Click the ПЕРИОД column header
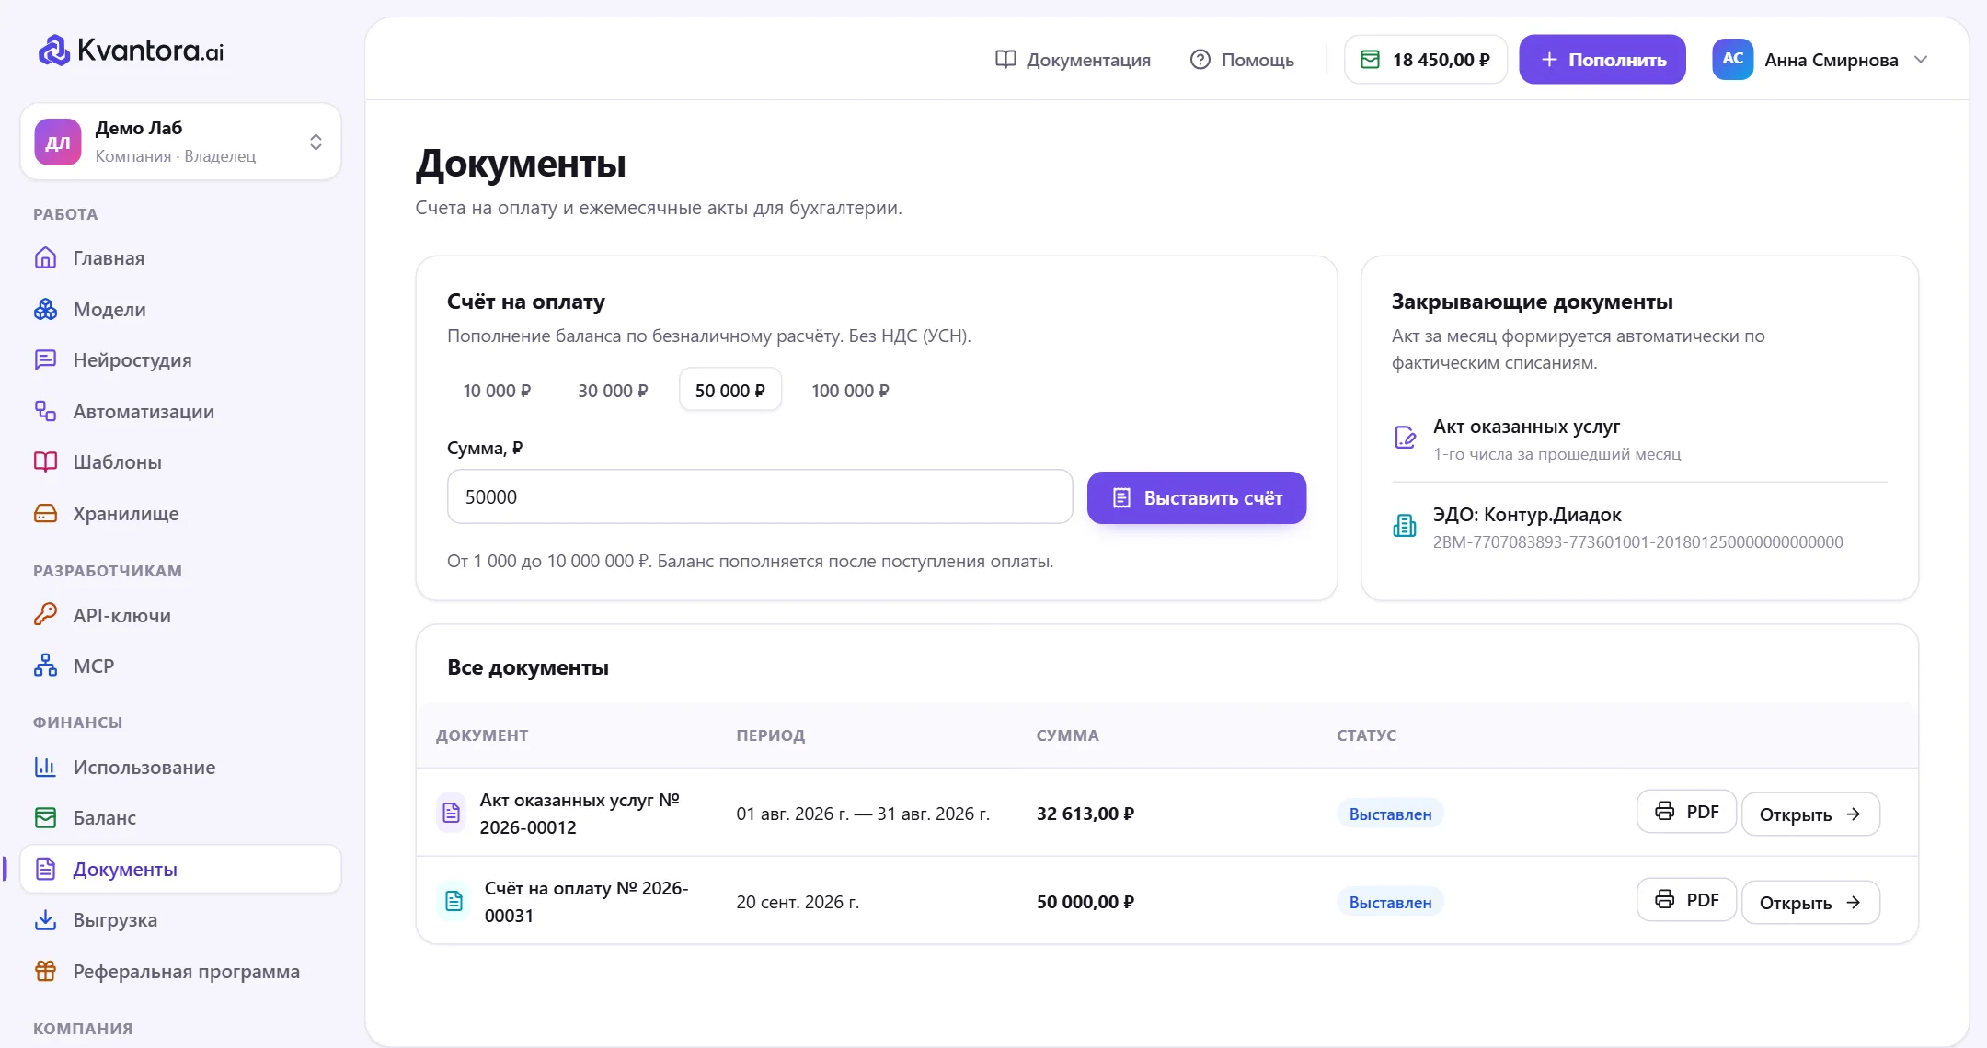1987x1048 pixels. (x=771, y=735)
